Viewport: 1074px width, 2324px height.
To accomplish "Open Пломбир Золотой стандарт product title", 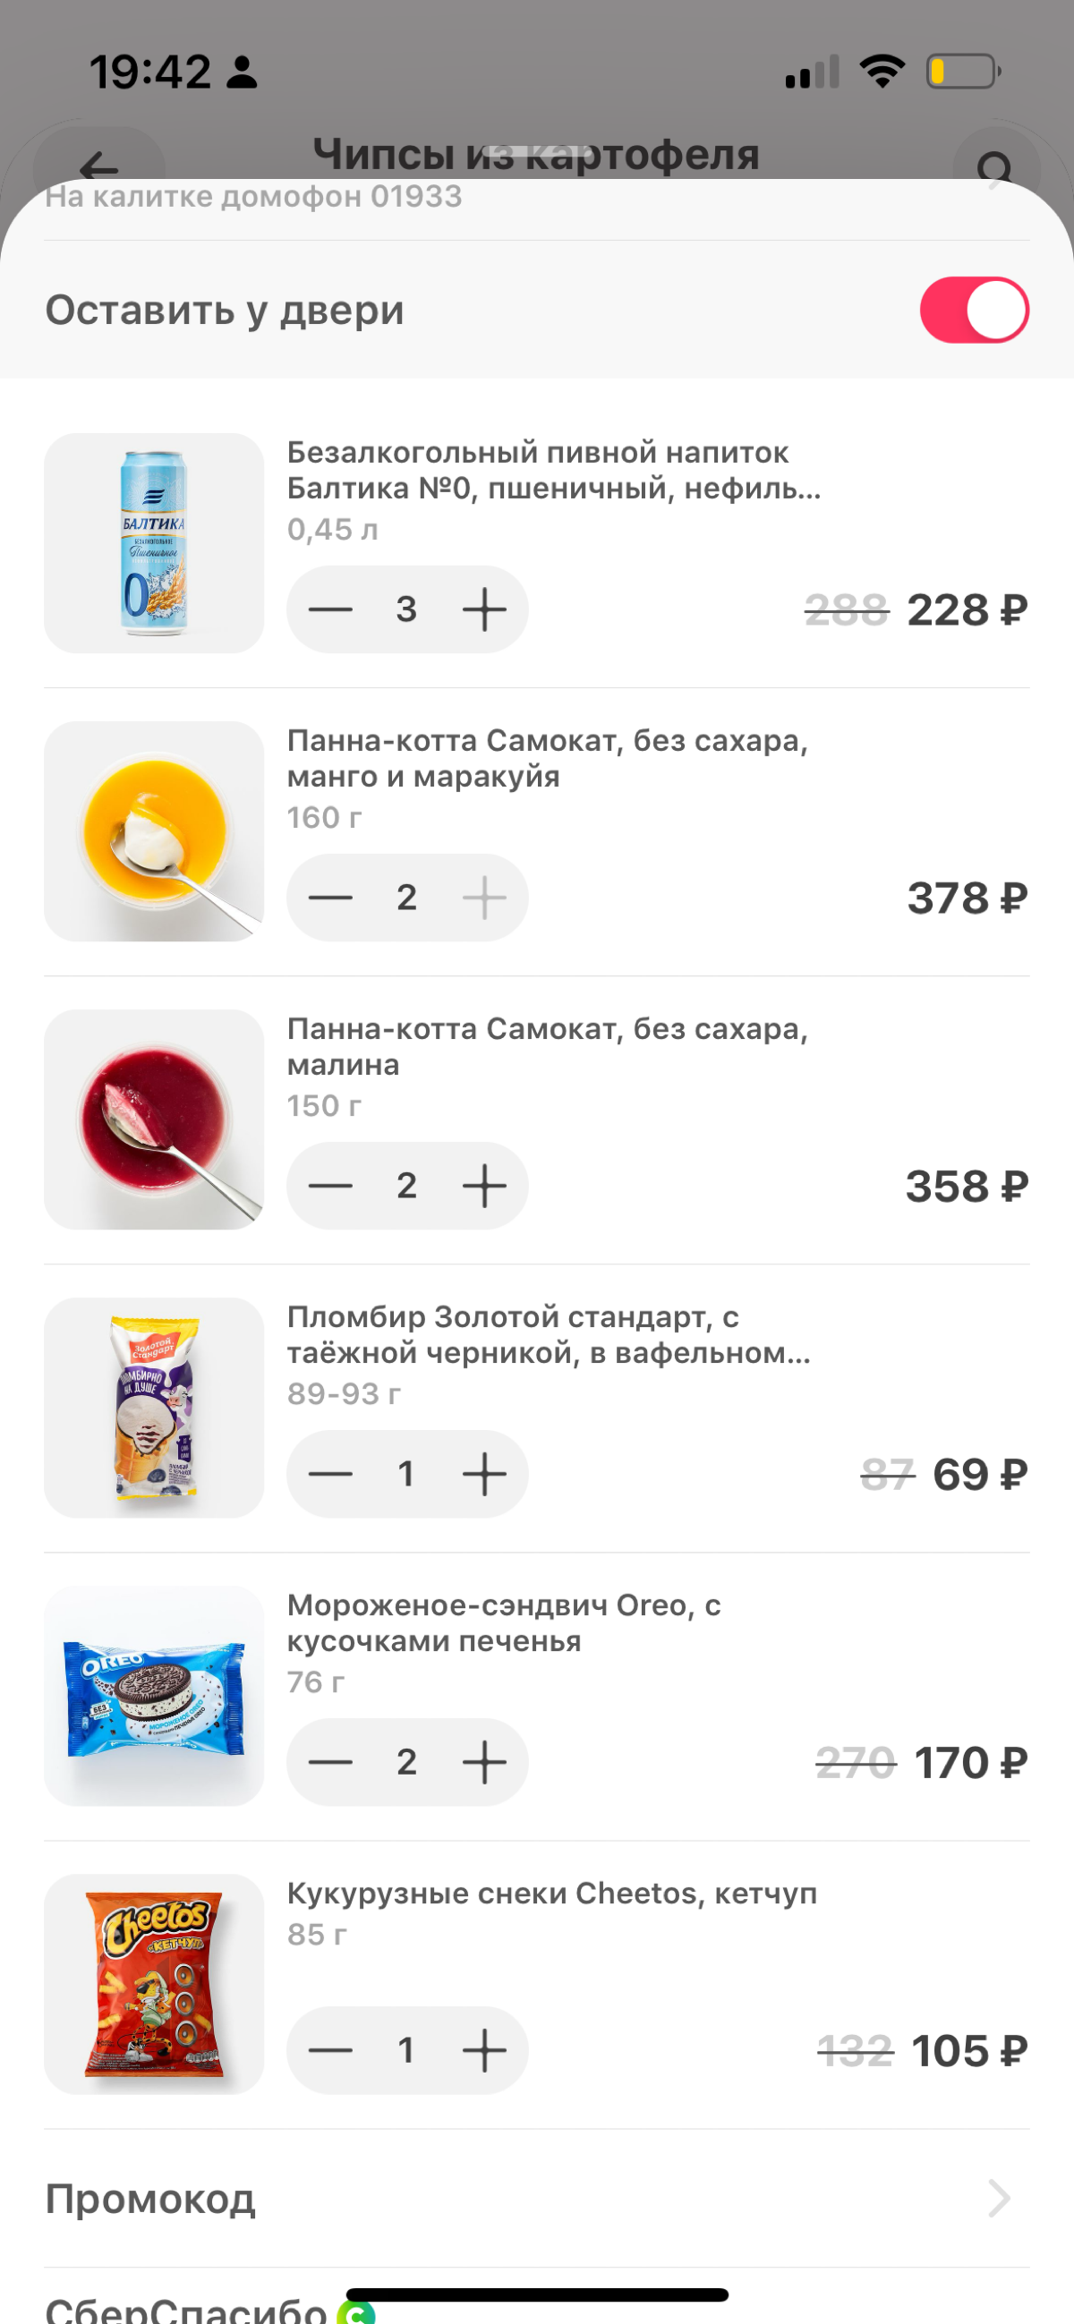I will coord(549,1334).
